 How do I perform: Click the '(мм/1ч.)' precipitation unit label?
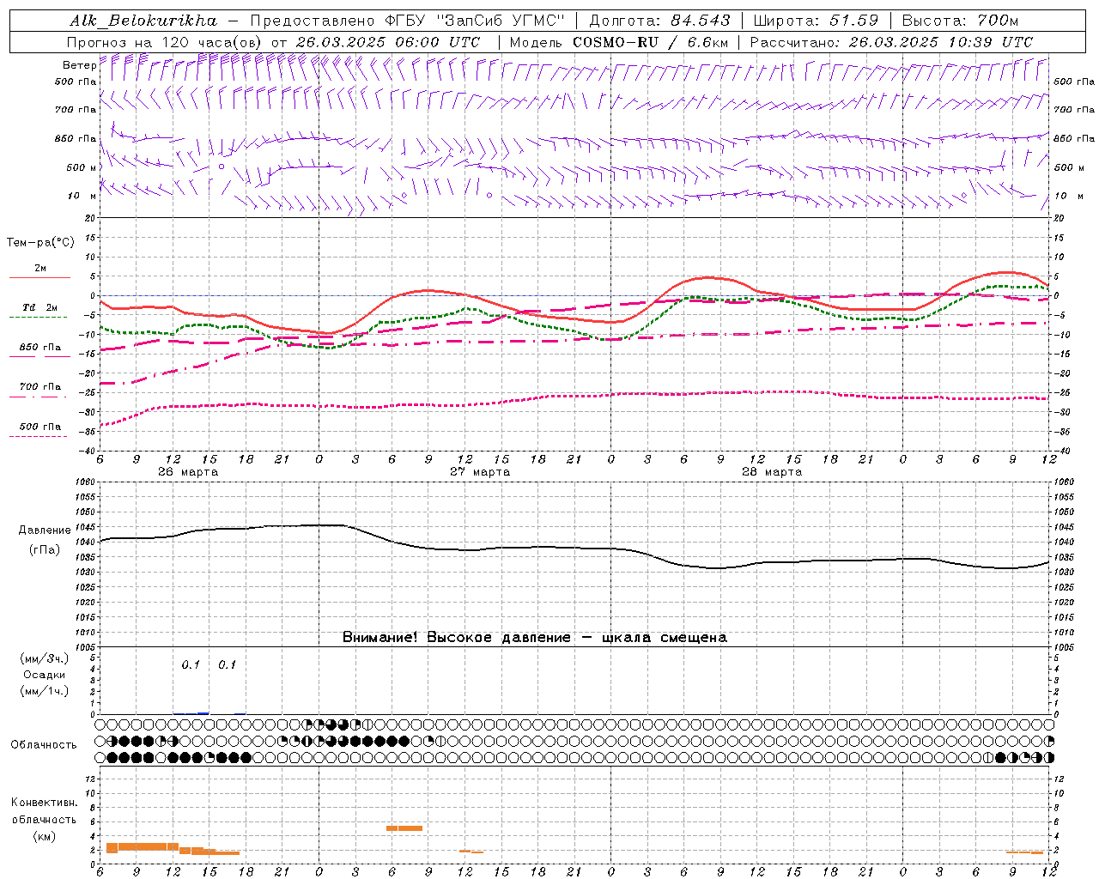(x=45, y=691)
